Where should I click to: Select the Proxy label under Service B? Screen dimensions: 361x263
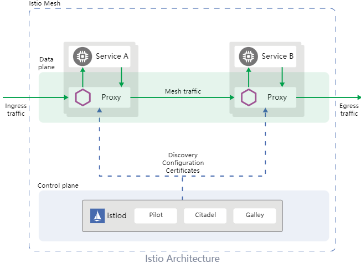click(277, 97)
